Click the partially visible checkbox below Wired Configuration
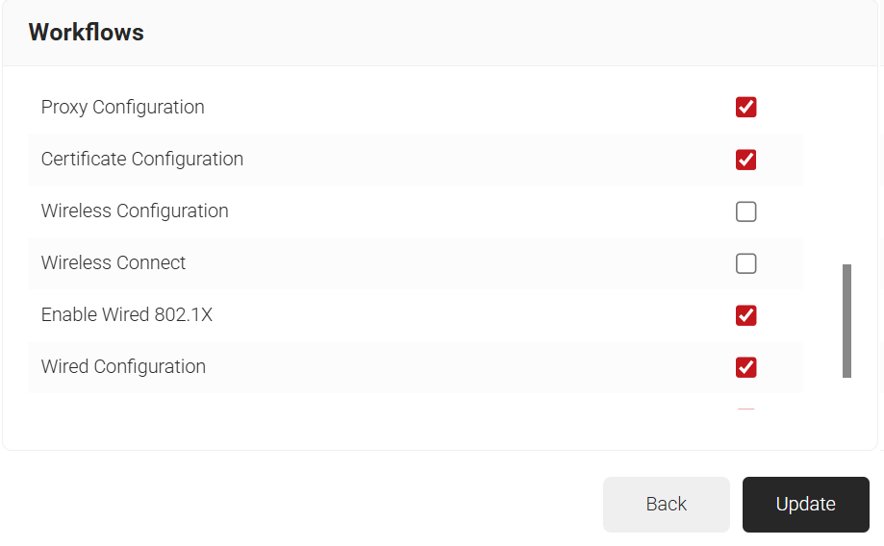Viewport: 884px width, 546px height. [745, 410]
